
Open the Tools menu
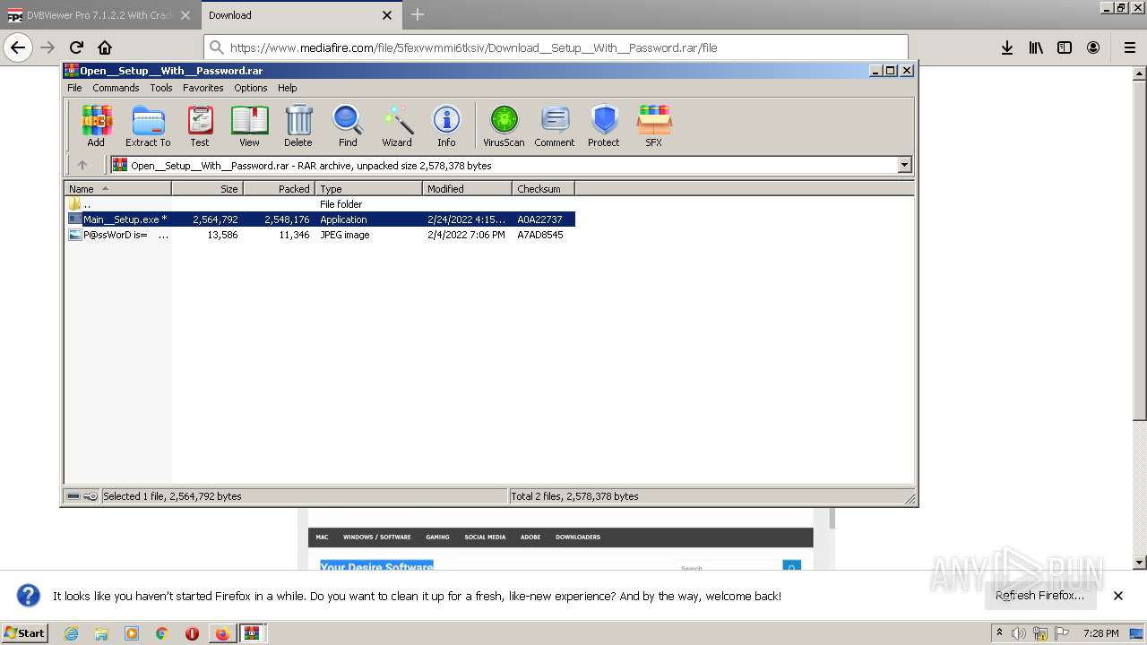[161, 88]
